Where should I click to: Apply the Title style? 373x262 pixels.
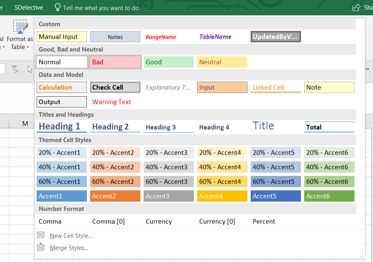[x=276, y=127]
